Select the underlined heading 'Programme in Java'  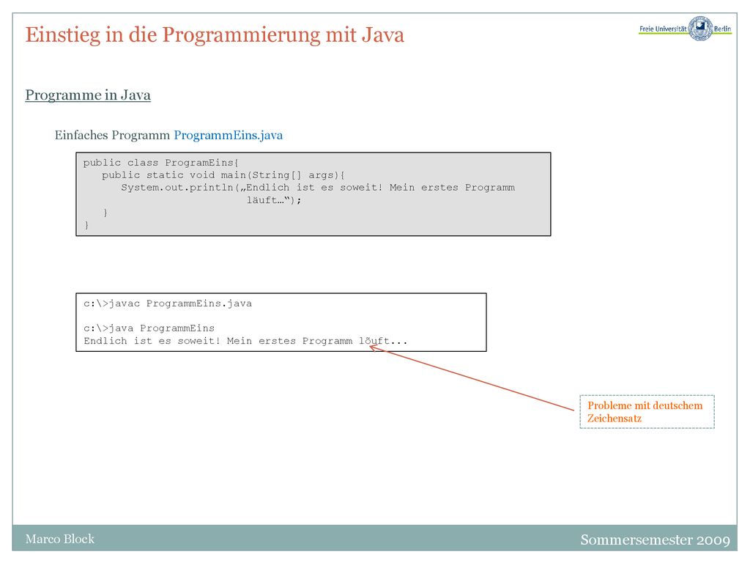[88, 95]
